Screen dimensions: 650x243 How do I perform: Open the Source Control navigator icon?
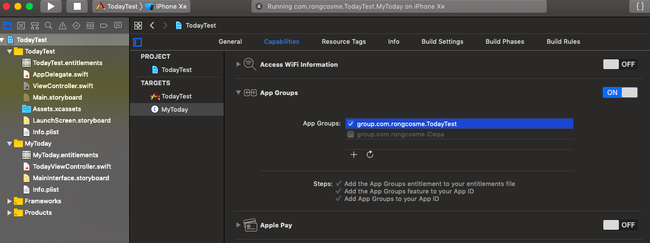point(21,25)
